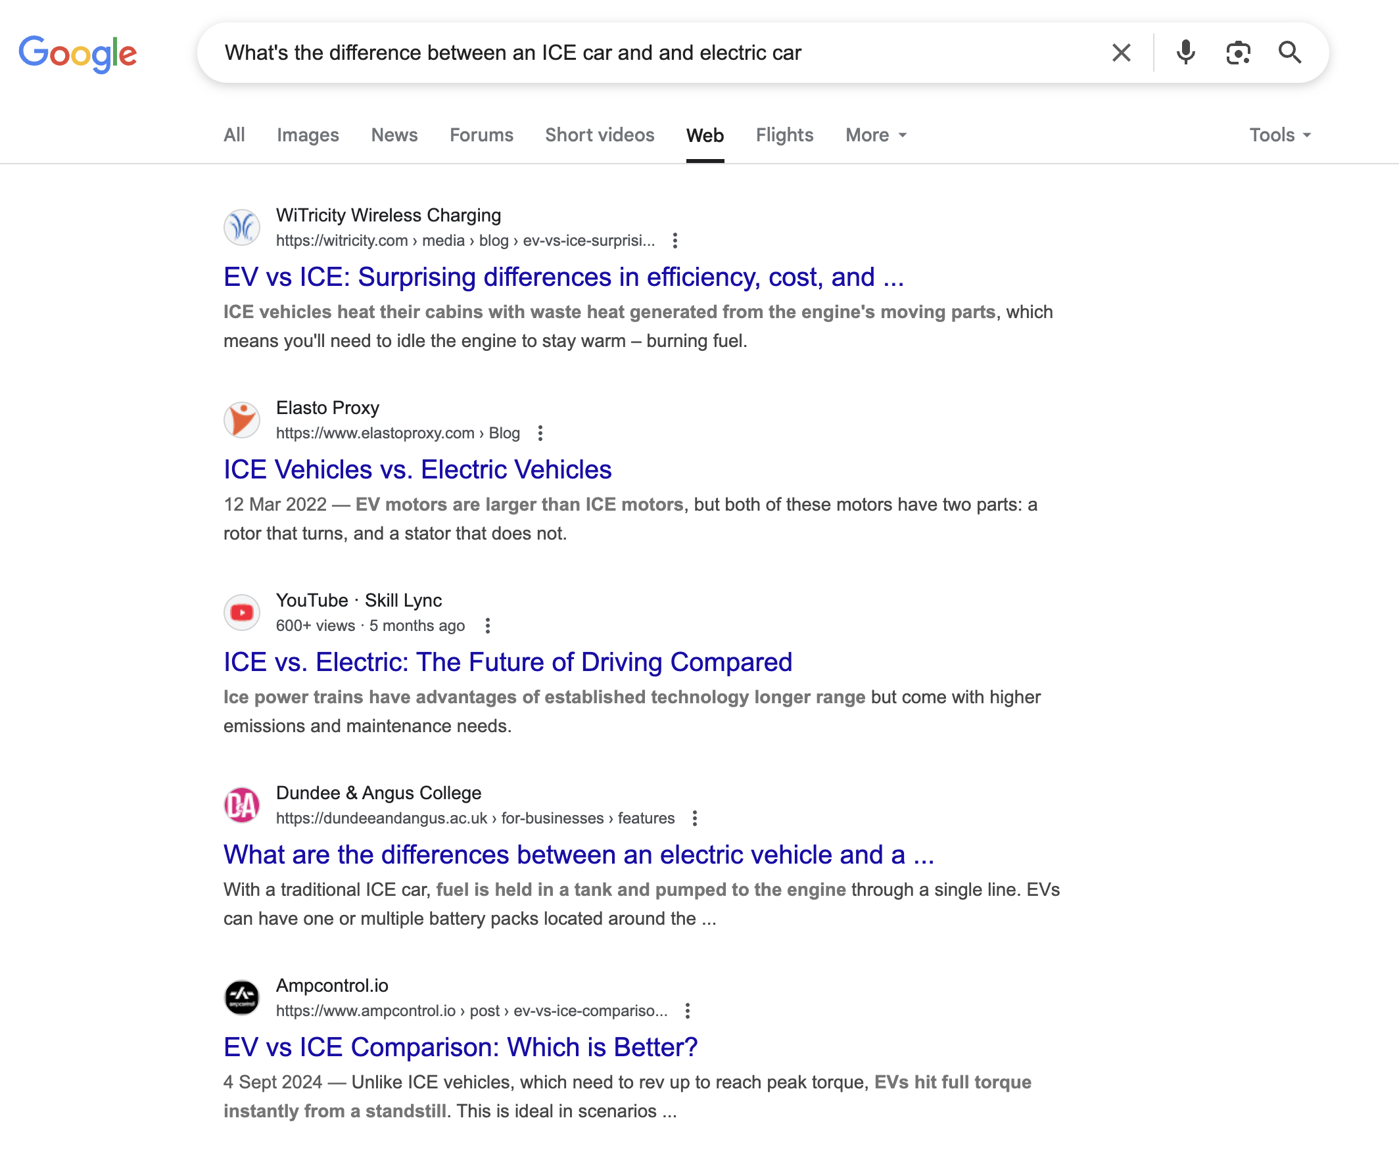Click YouTube · Skill Lync source name

click(359, 600)
